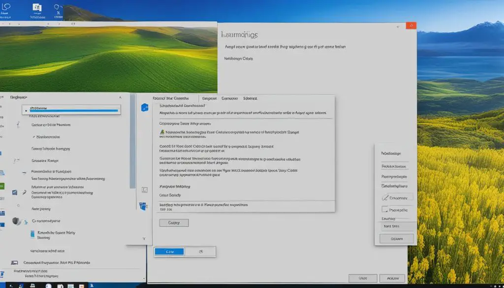Open the first desktop shortcut in the top-left corner
Viewport: 504px width, 288px height.
(x=6, y=10)
